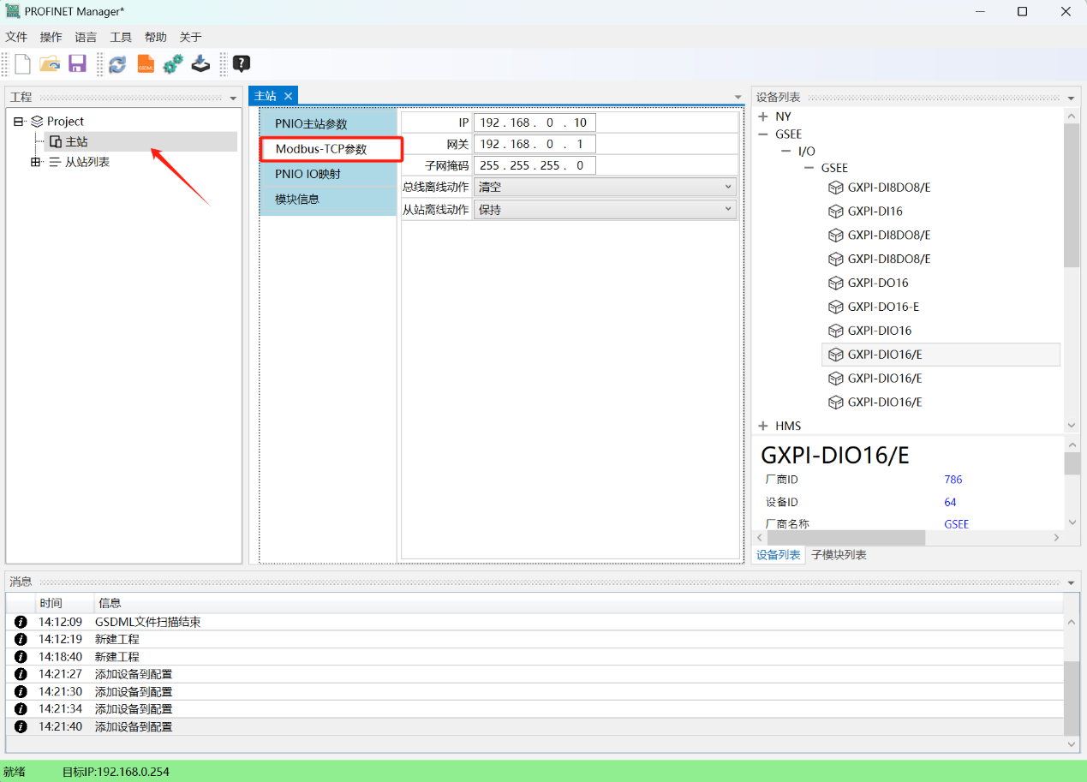This screenshot has width=1087, height=782.
Task: Download configuration to device
Action: coord(200,63)
